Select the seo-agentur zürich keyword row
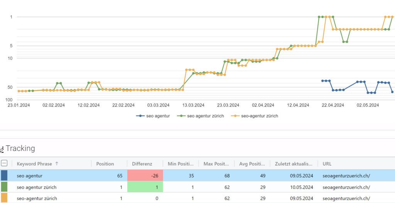The image size is (395, 203). click(x=37, y=198)
